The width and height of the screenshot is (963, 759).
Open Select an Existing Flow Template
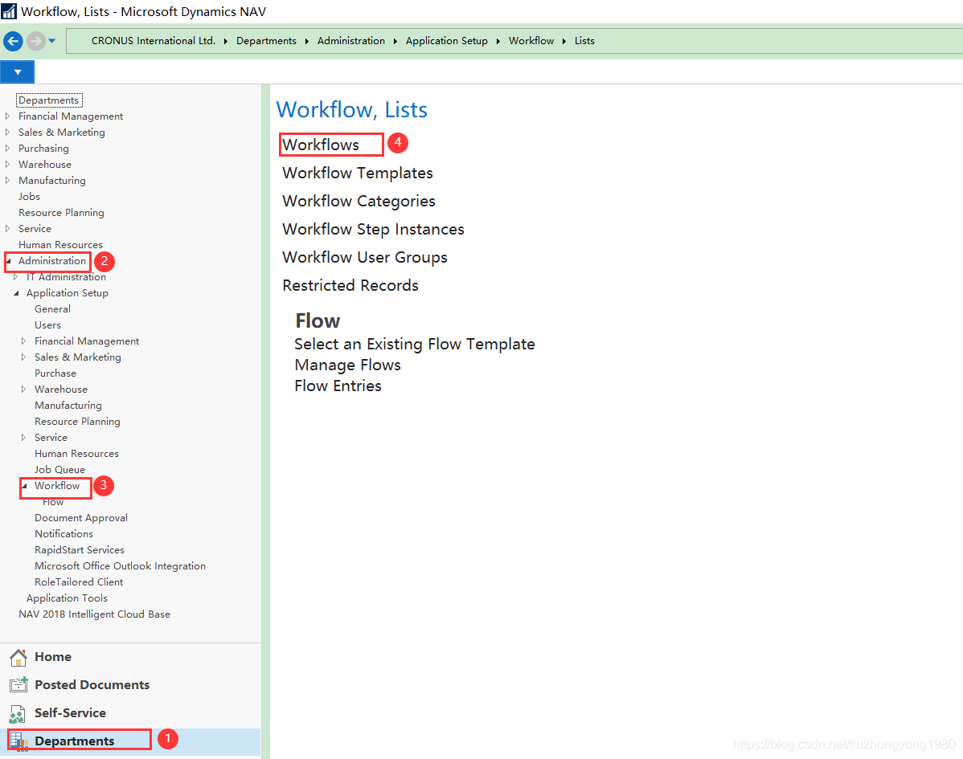tap(415, 345)
